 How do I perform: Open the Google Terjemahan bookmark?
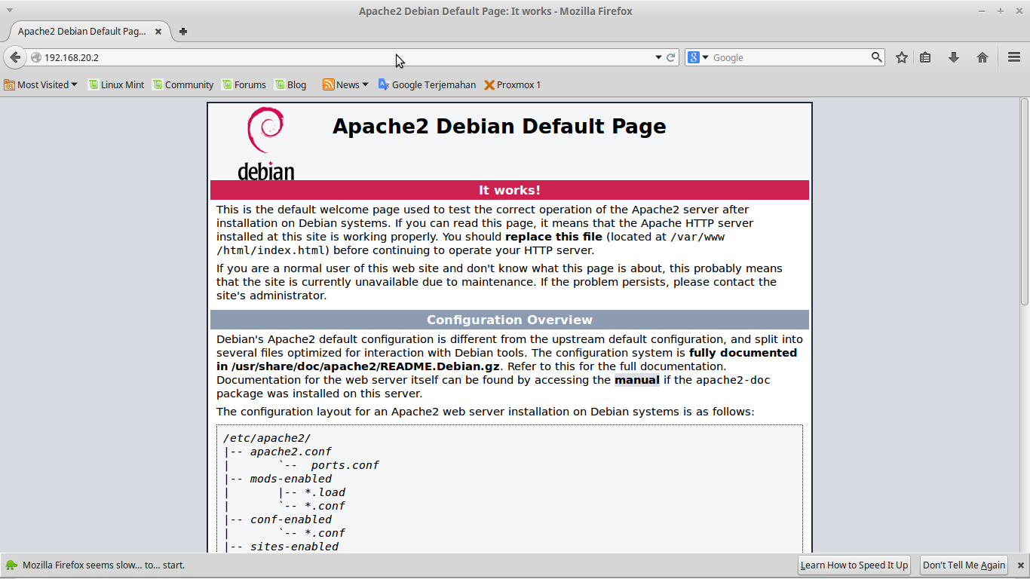427,85
